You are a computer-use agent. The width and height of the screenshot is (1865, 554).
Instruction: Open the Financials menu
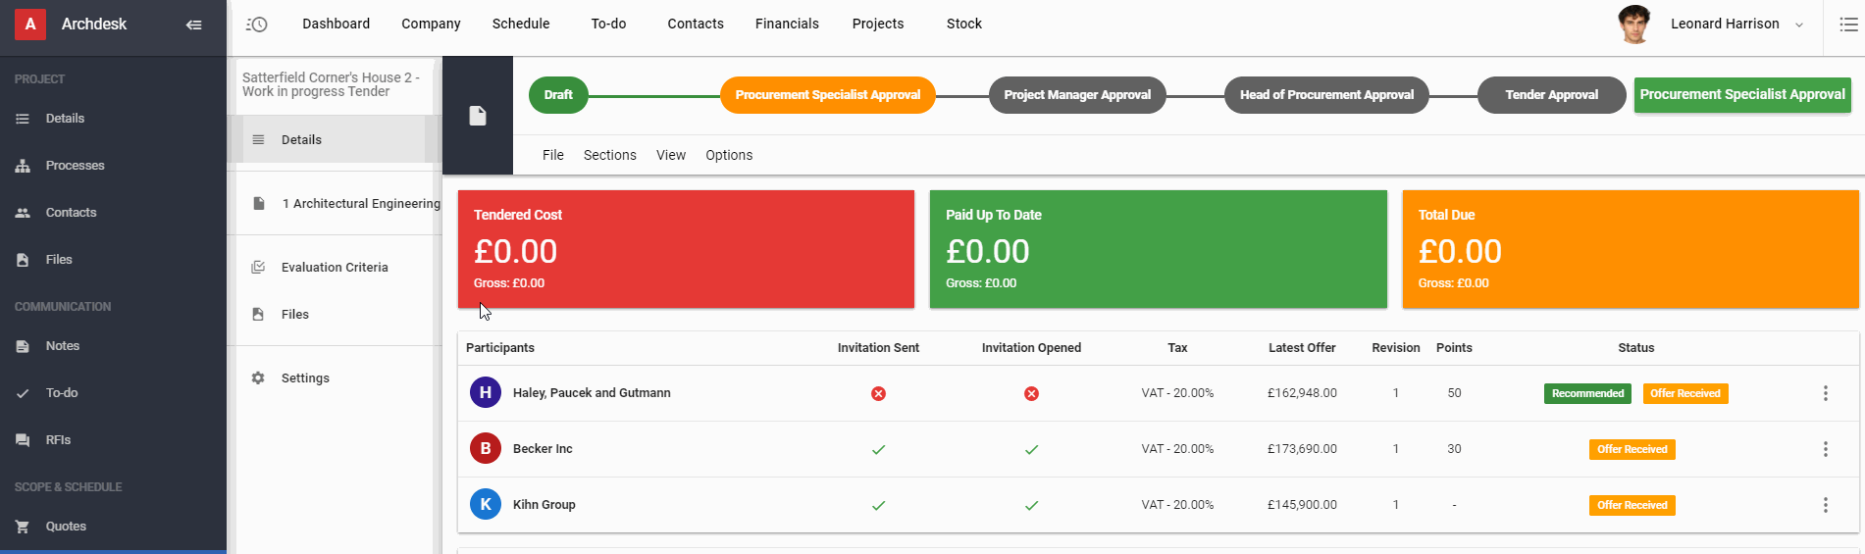(x=787, y=24)
